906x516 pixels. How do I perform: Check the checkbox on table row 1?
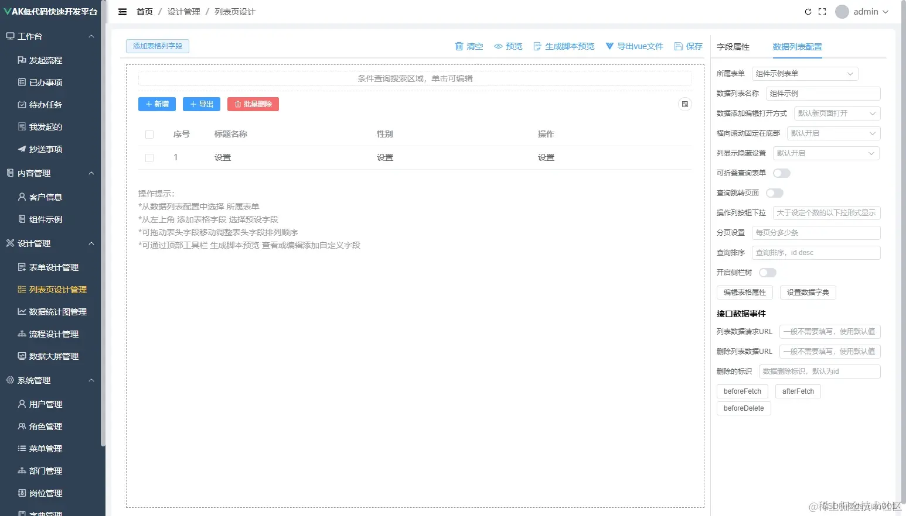[x=149, y=157]
